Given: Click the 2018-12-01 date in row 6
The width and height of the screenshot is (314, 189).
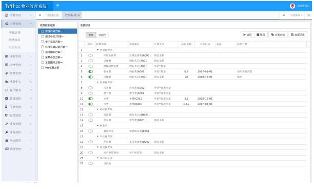Looking at the screenshot, I should (205, 77).
